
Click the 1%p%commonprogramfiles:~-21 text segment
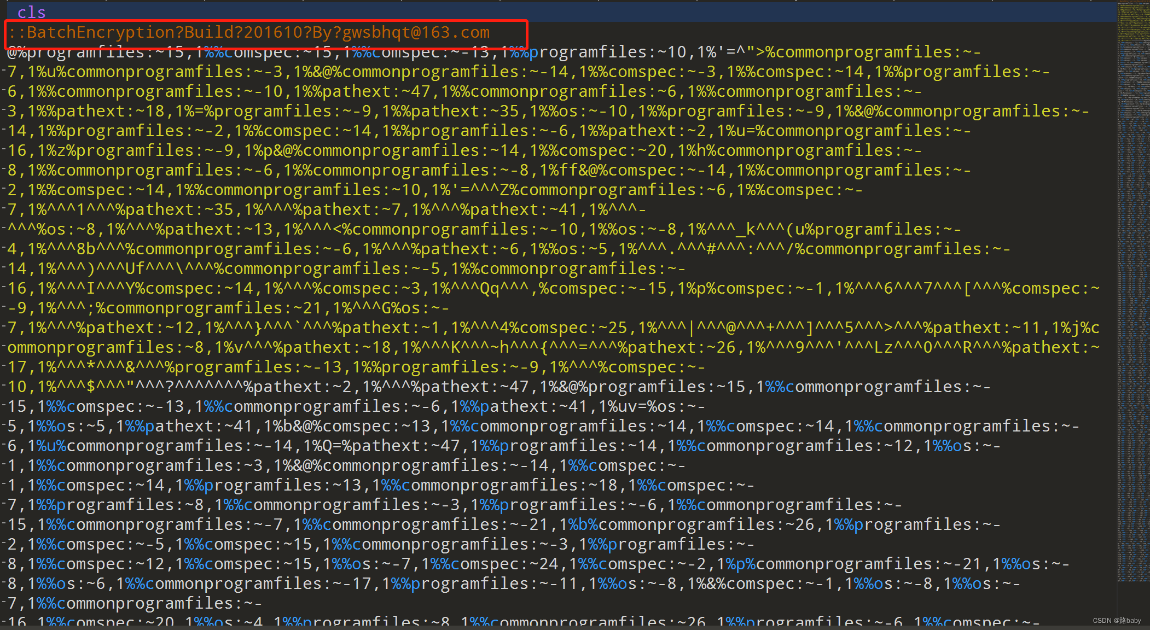tap(848, 564)
